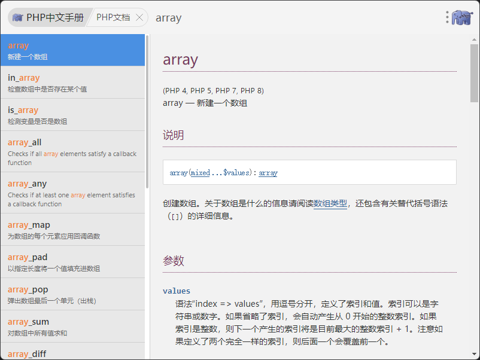480x360 pixels.
Task: Open the in_array result entry
Action: coord(72,83)
